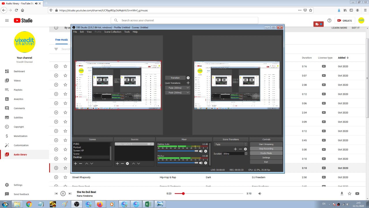Toggle lock on Display Capture 3 source
Image resolution: width=369 pixels, height=208 pixels.
coord(152,144)
